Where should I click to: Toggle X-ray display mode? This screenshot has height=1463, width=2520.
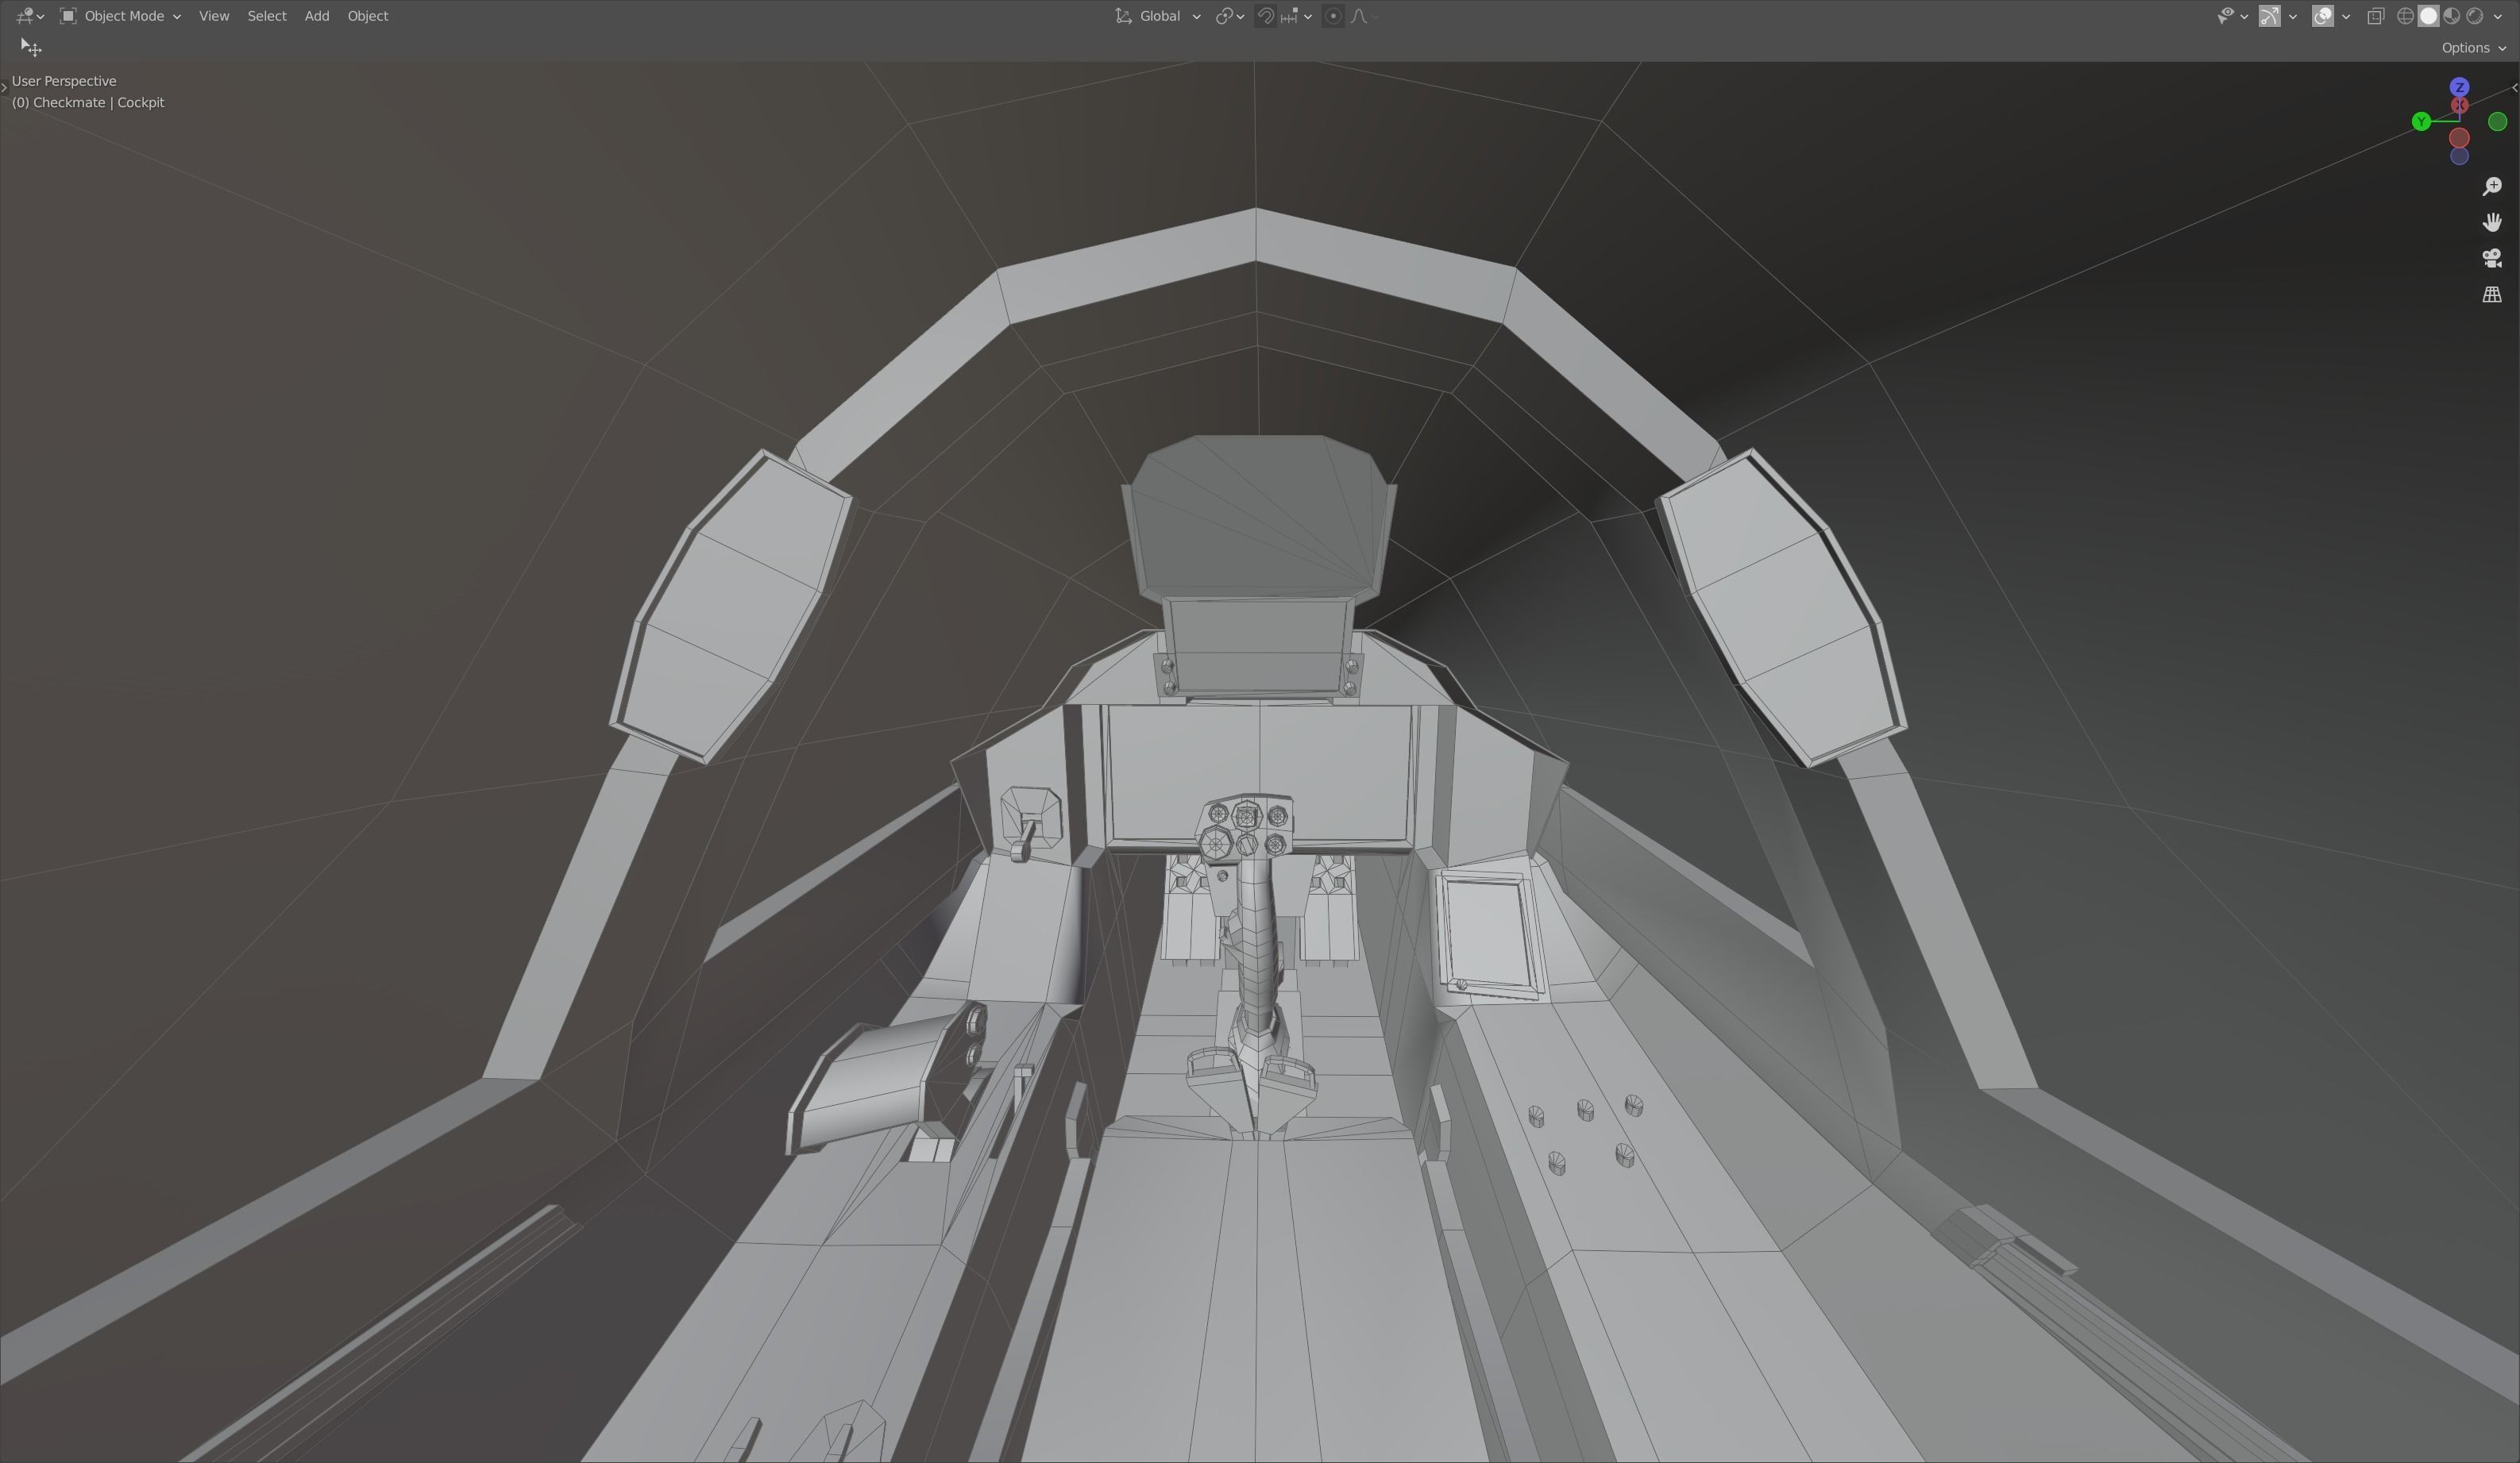point(2375,16)
